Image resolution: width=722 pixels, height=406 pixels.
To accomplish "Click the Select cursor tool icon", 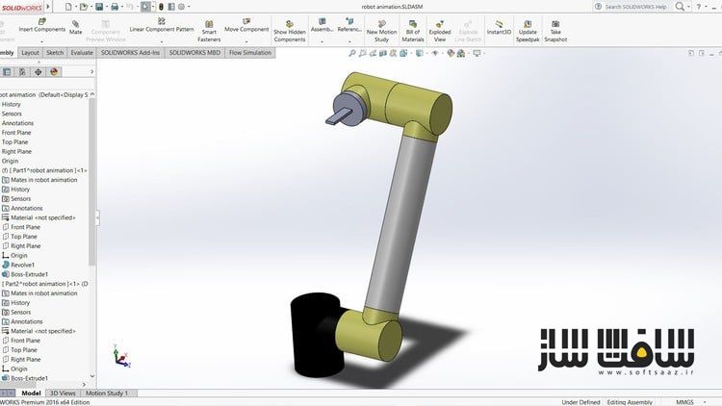I will [x=145, y=7].
